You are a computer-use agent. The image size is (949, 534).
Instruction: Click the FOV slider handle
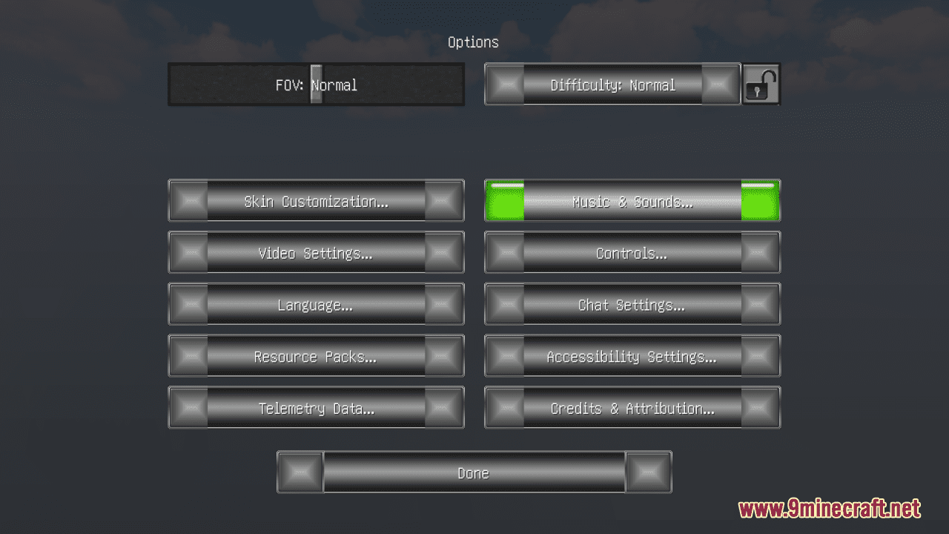pos(316,84)
